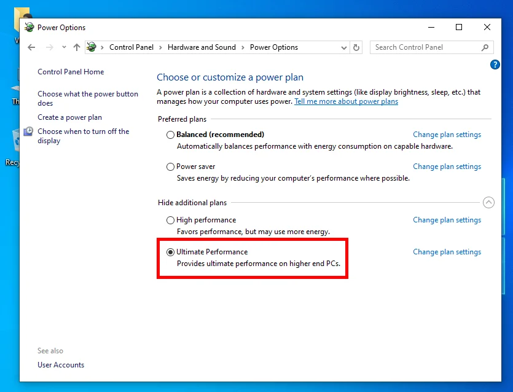Refresh the Power Options page
Image resolution: width=513 pixels, height=392 pixels.
click(x=356, y=47)
